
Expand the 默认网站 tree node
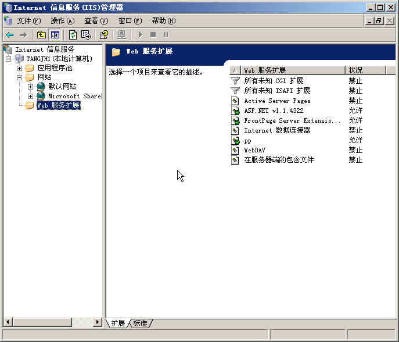pyautogui.click(x=30, y=87)
